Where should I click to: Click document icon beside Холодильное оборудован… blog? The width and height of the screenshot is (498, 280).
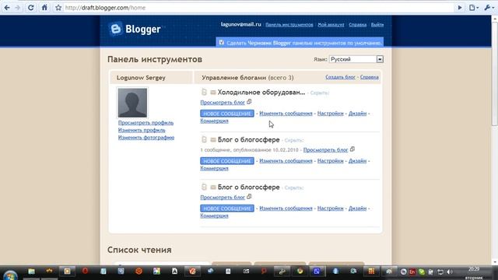(x=204, y=92)
